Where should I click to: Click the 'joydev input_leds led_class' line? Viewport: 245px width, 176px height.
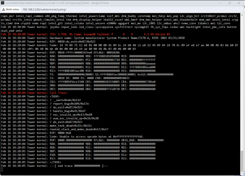(x=119, y=27)
